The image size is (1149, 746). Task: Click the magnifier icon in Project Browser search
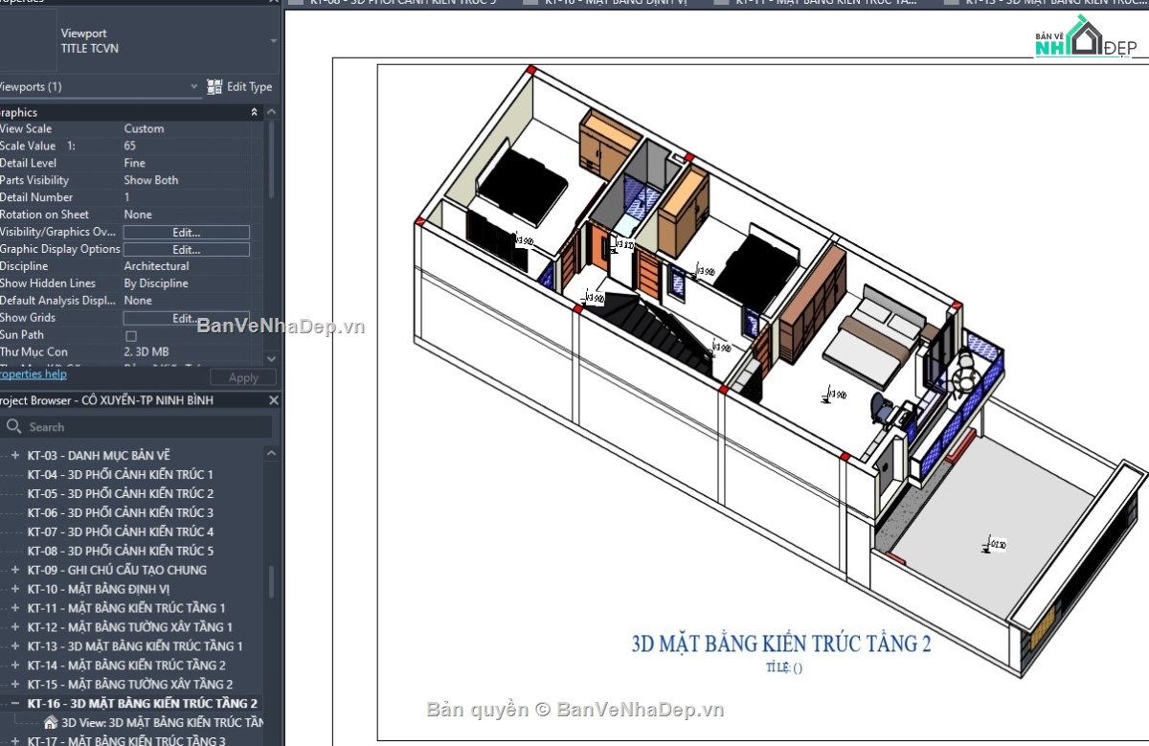(13, 427)
